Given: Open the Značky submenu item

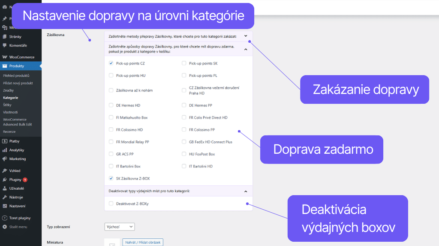Looking at the screenshot, I should pyautogui.click(x=9, y=91).
